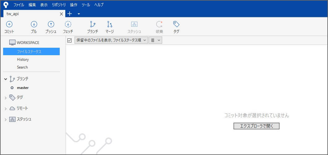Select the master branch
328x155 pixels.
23,88
